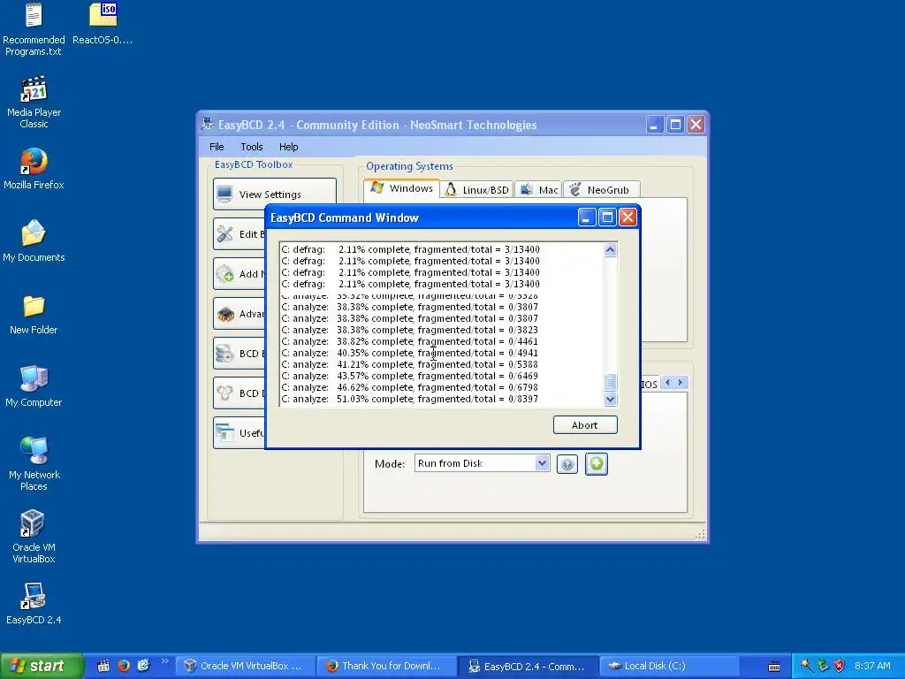
Task: Launch Oracle VM VirtualBox desktop shortcut
Action: pyautogui.click(x=34, y=537)
